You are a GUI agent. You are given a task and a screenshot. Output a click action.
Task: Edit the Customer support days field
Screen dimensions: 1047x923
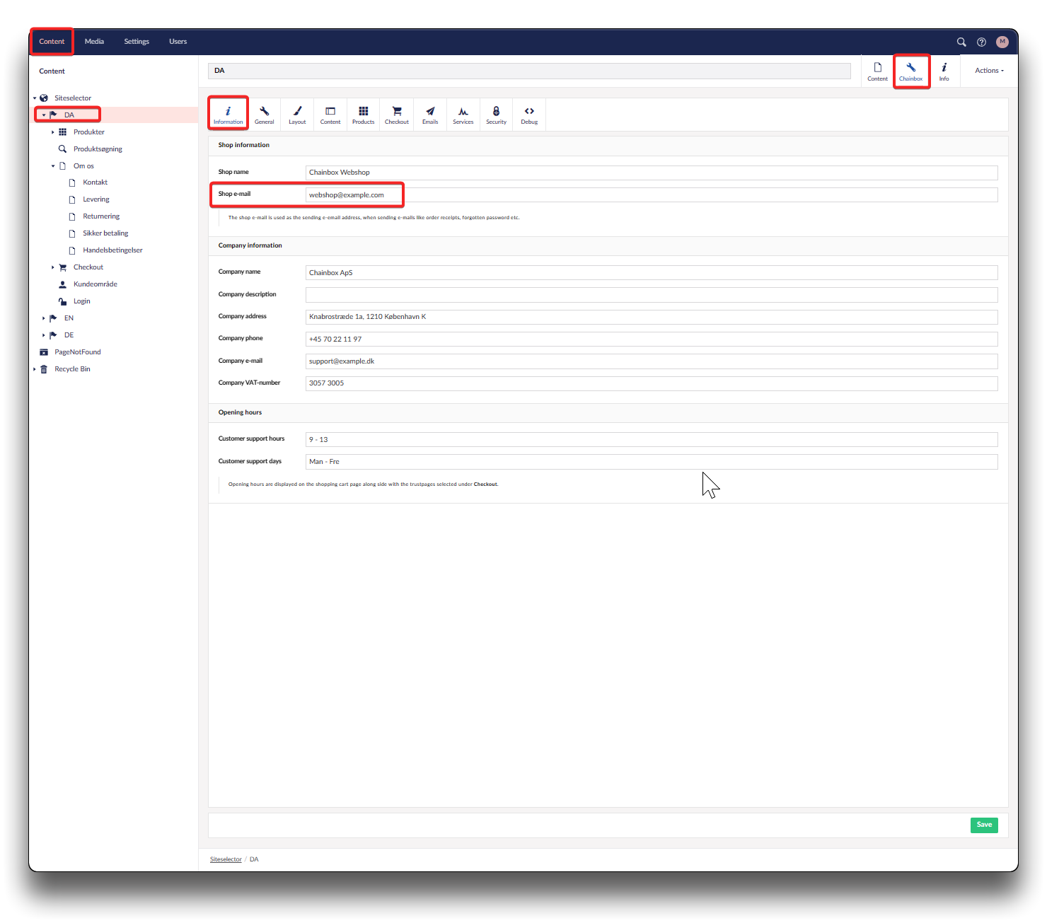(652, 462)
